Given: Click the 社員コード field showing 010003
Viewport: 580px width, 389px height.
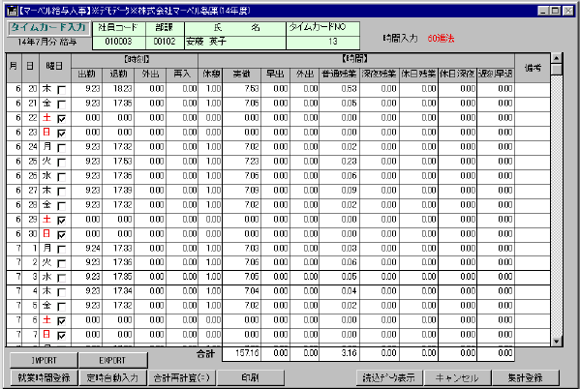Looking at the screenshot, I should (x=118, y=42).
